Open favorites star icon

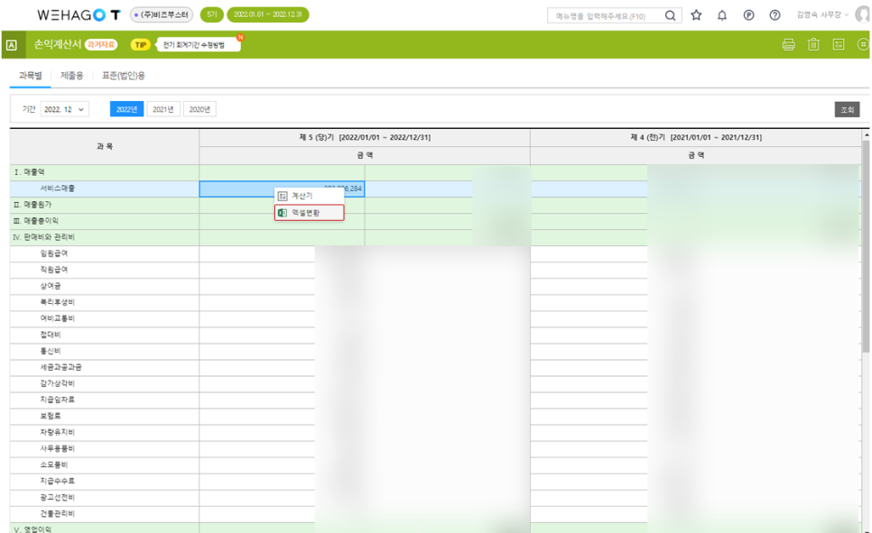tap(696, 15)
